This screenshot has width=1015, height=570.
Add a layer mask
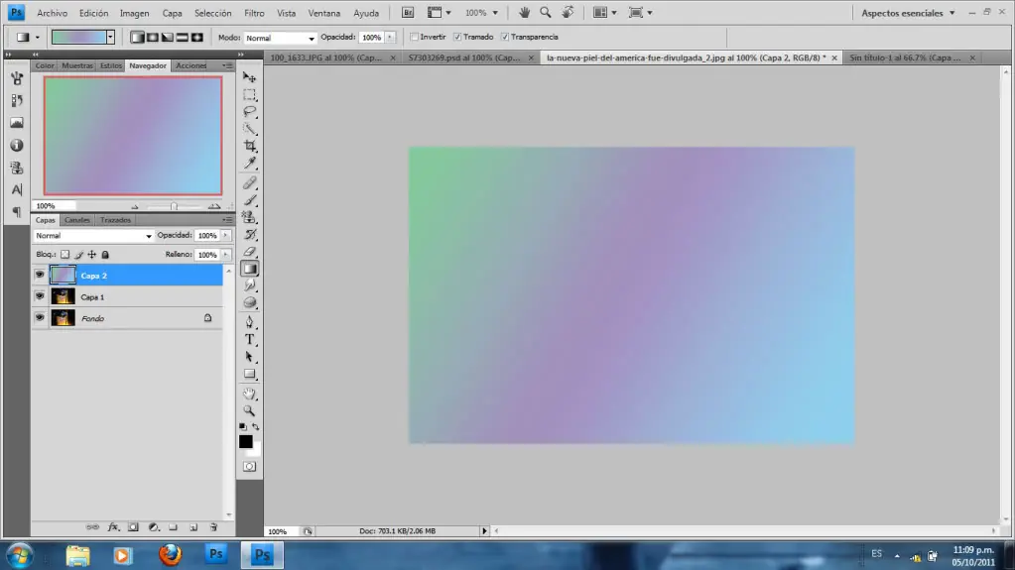point(133,527)
